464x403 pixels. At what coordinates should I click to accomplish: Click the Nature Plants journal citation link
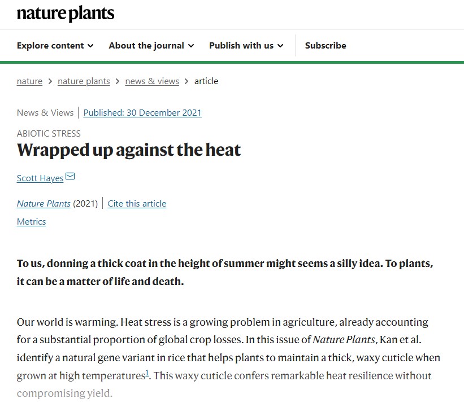tap(44, 204)
